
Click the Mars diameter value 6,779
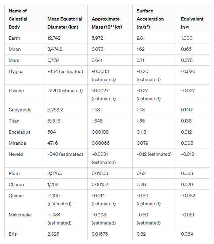54,60
